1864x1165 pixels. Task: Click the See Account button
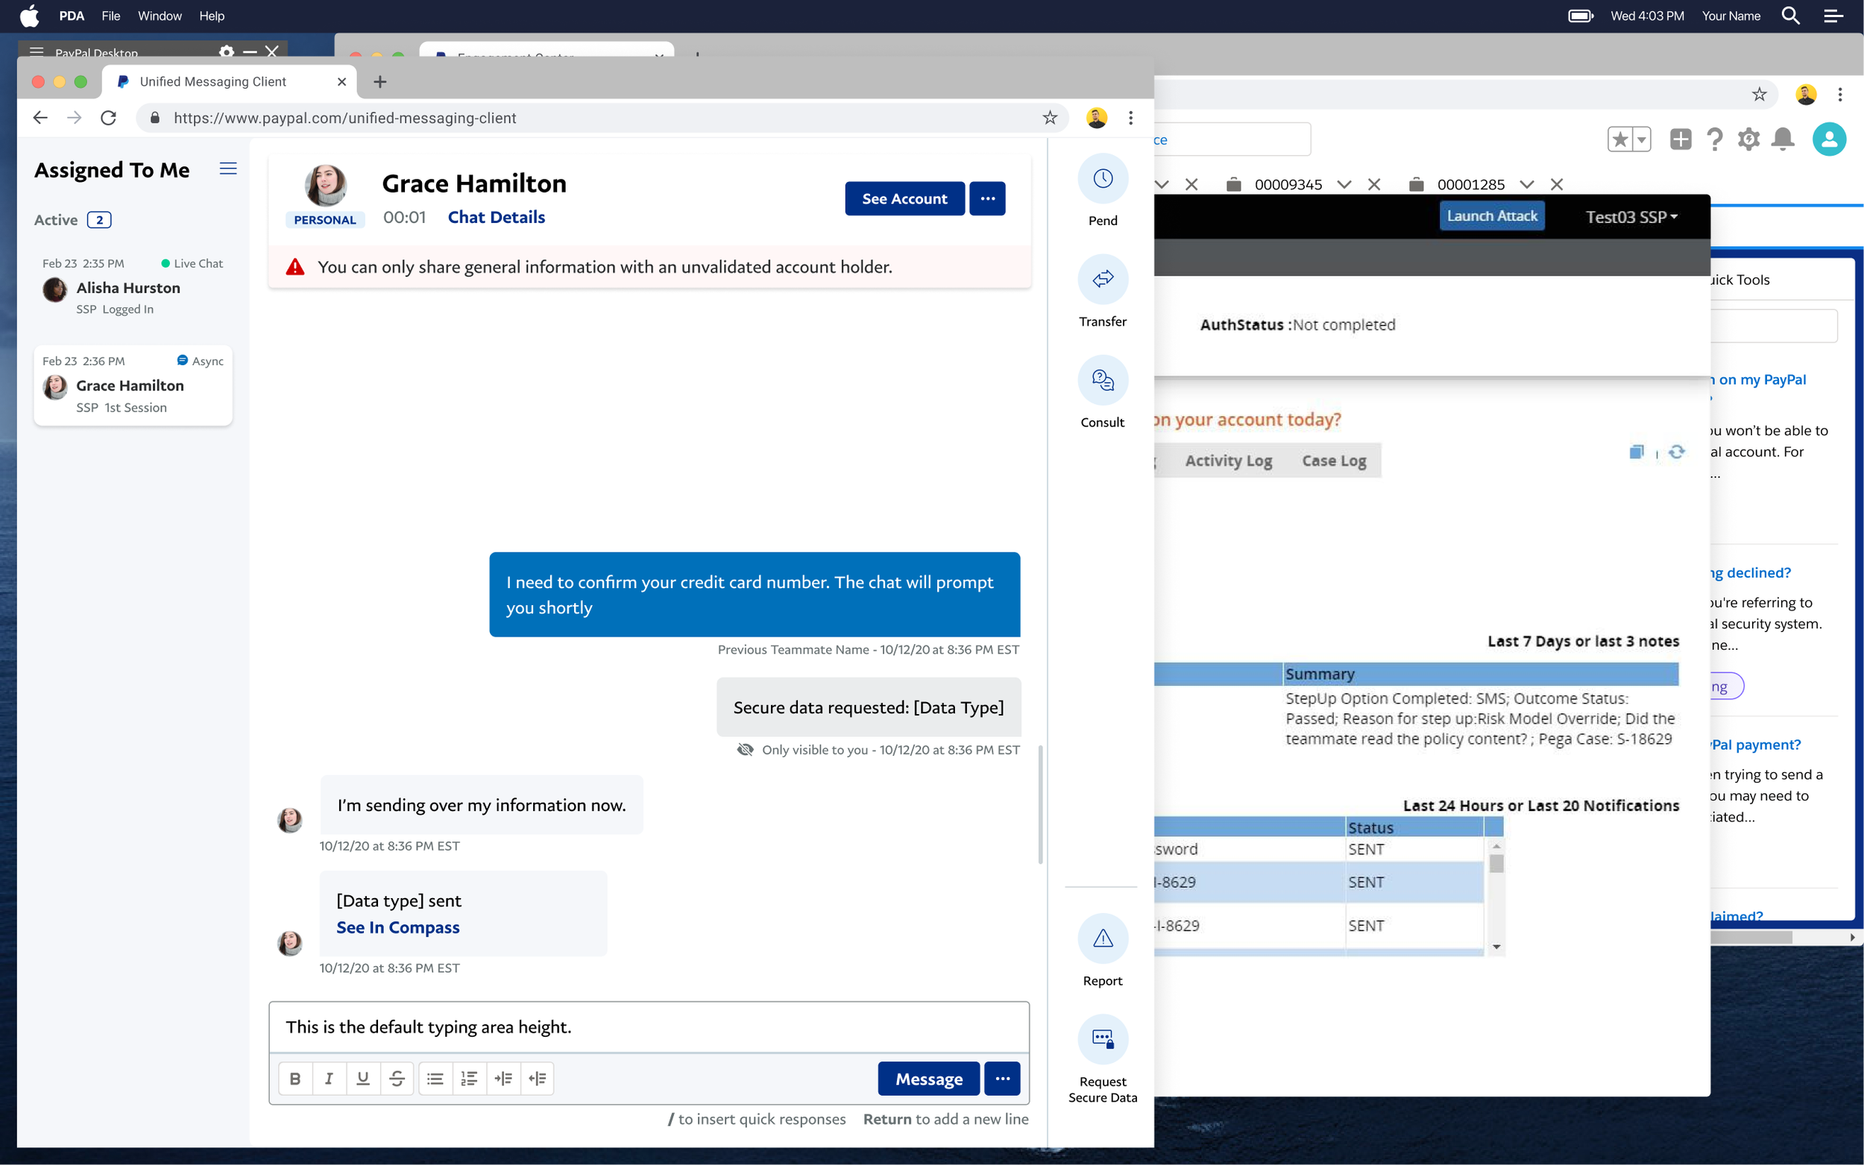coord(904,199)
